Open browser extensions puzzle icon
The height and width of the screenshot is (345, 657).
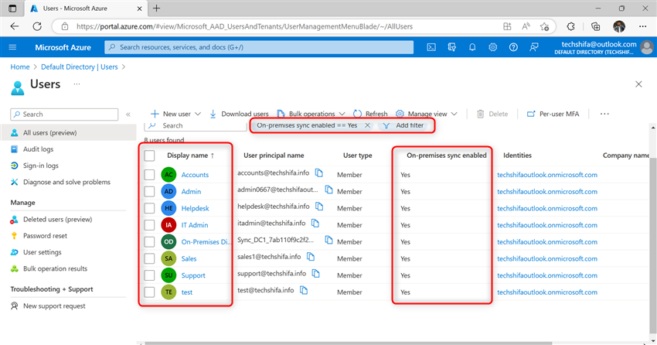coord(570,26)
